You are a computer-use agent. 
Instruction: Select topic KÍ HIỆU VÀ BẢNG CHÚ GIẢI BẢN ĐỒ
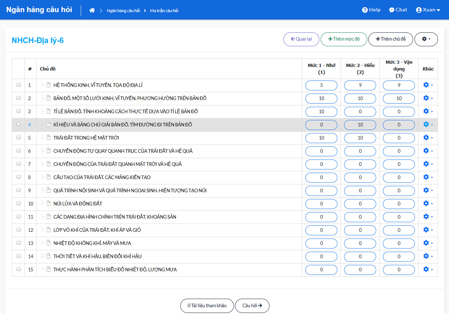pos(123,125)
